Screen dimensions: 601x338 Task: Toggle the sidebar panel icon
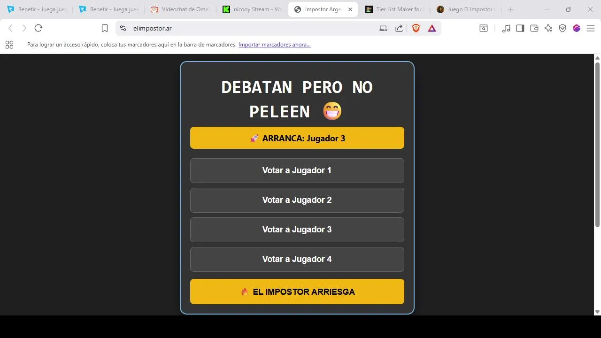point(520,28)
